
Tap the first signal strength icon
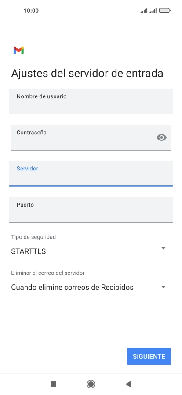pyautogui.click(x=144, y=11)
